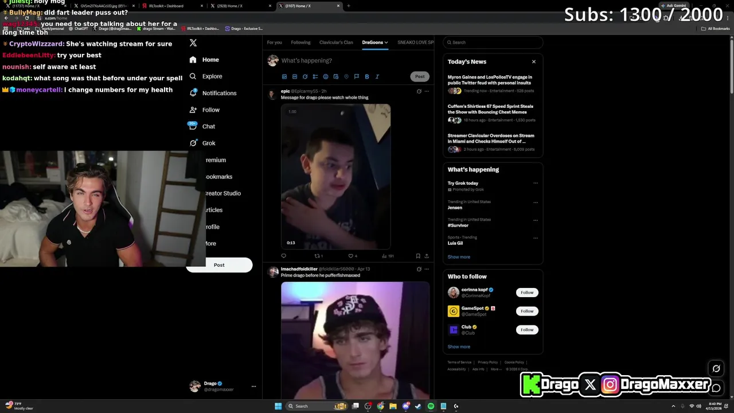734x413 pixels.
Task: Open the Terms of Service footer link
Action: point(459,363)
